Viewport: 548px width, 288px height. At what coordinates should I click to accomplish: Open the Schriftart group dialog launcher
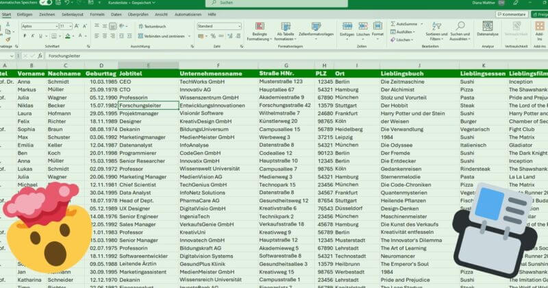88,46
